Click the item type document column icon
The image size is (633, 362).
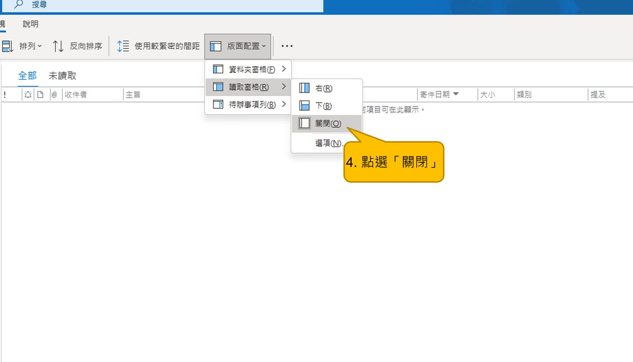pyautogui.click(x=40, y=95)
